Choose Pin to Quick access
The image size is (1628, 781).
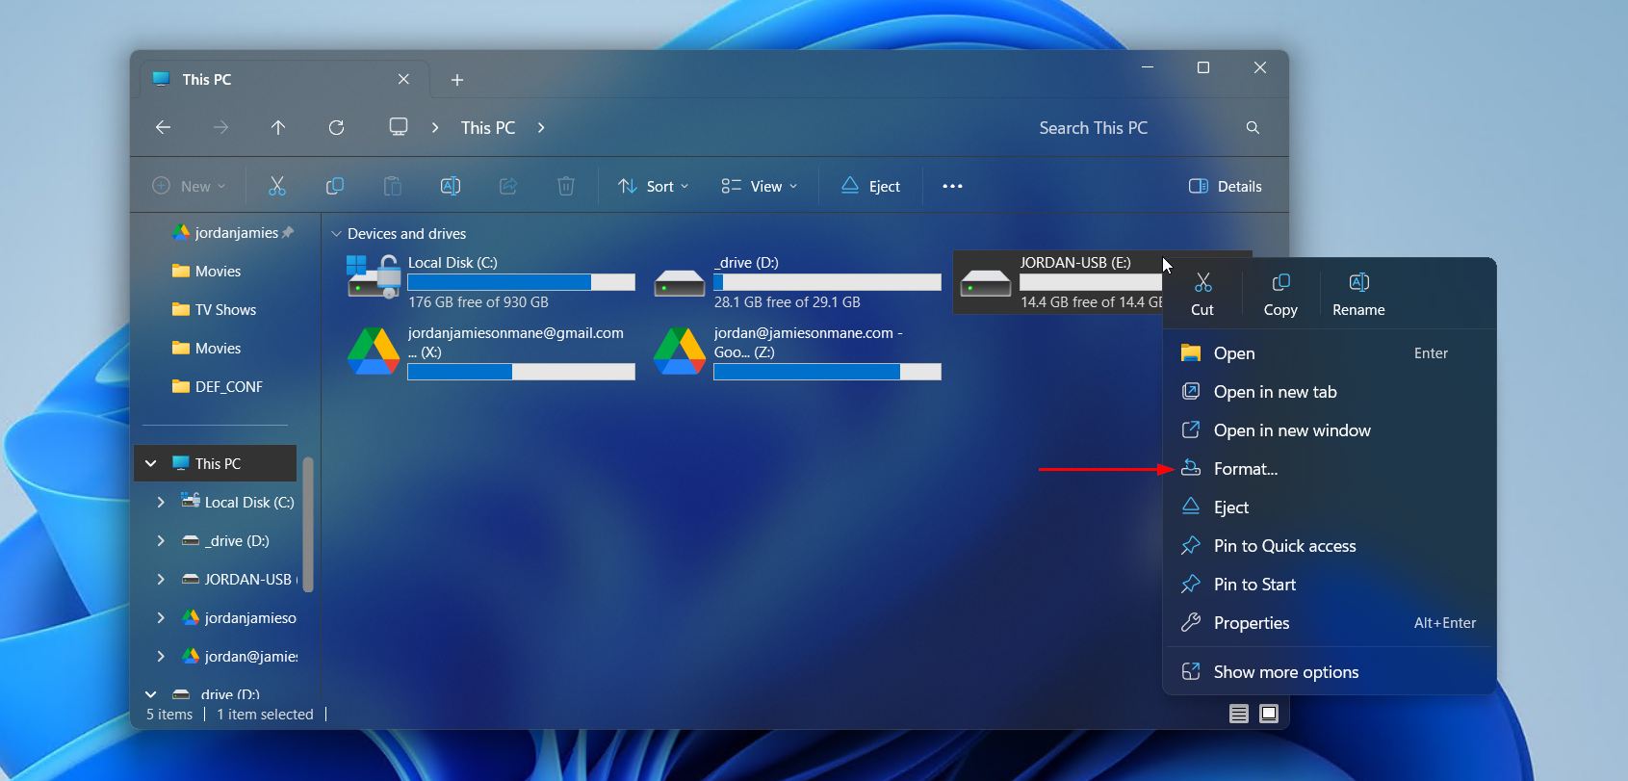(x=1330, y=545)
